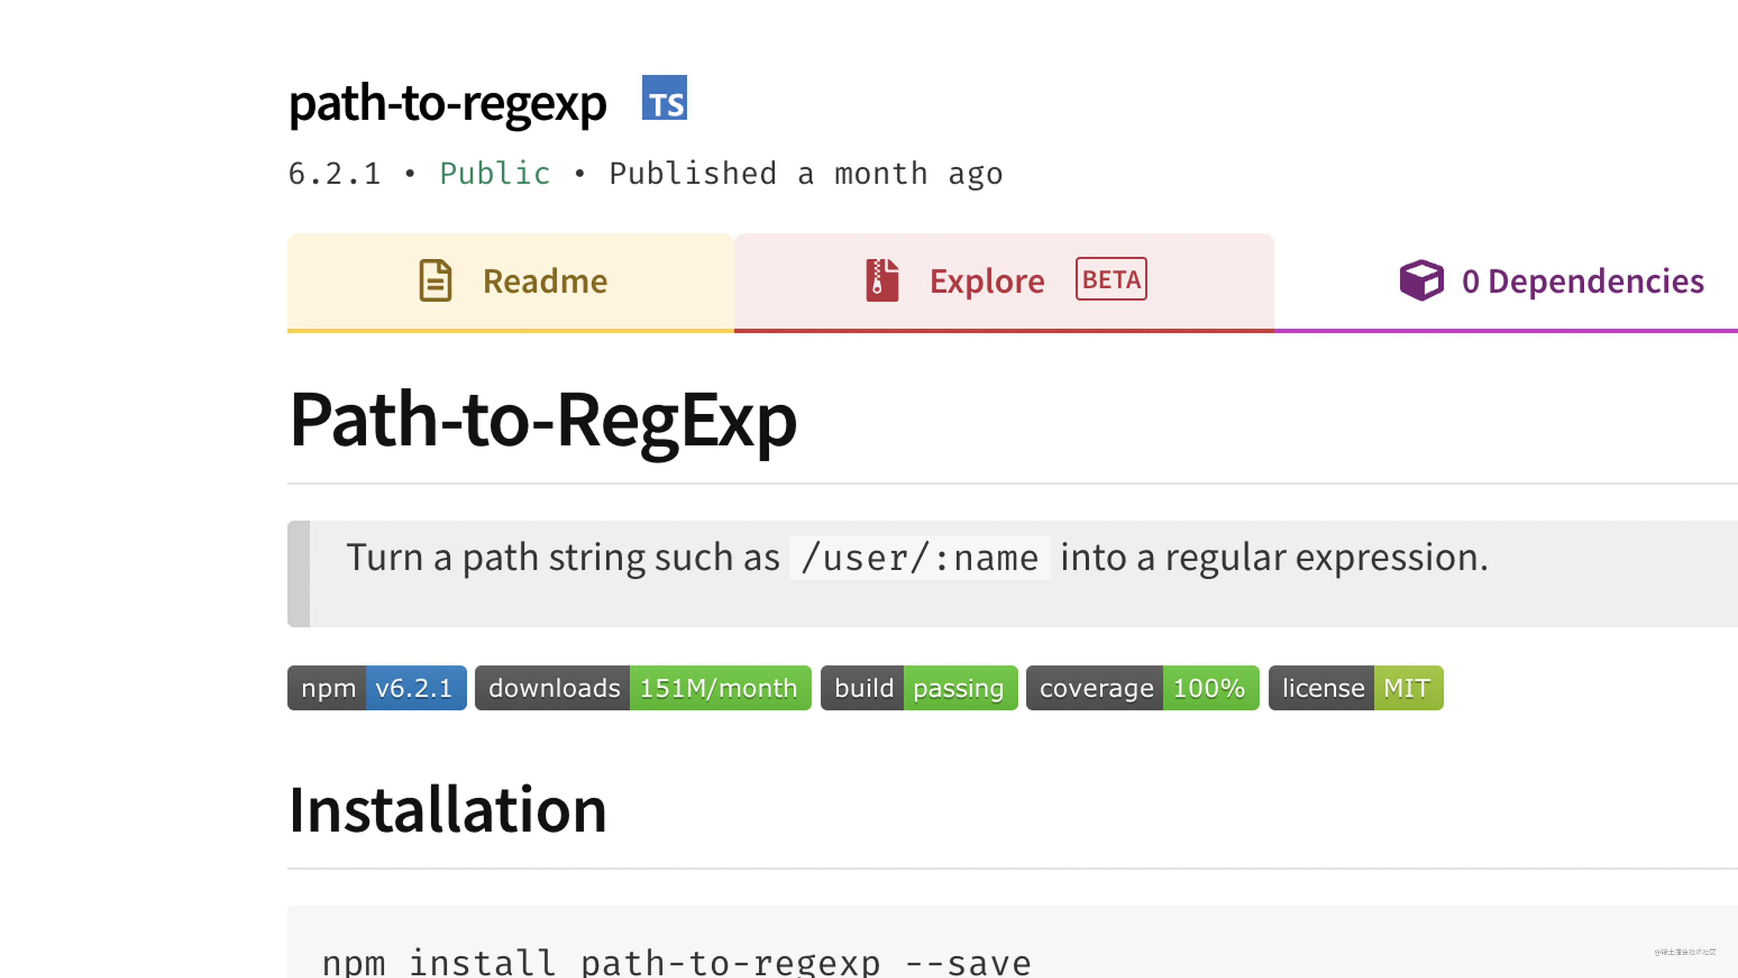Click the /user/:name inline code
The height and width of the screenshot is (978, 1738).
point(919,558)
